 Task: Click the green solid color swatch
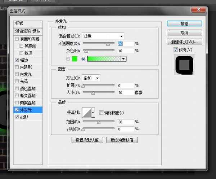click(75, 59)
